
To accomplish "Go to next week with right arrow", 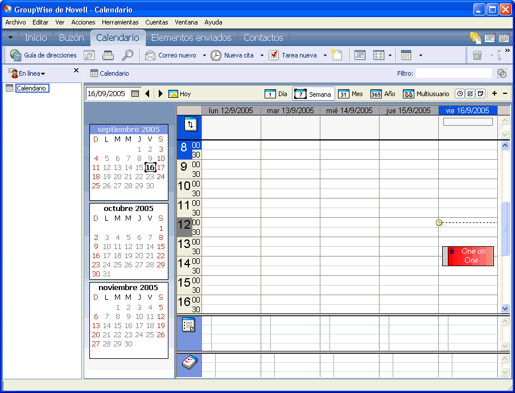I will [x=160, y=94].
